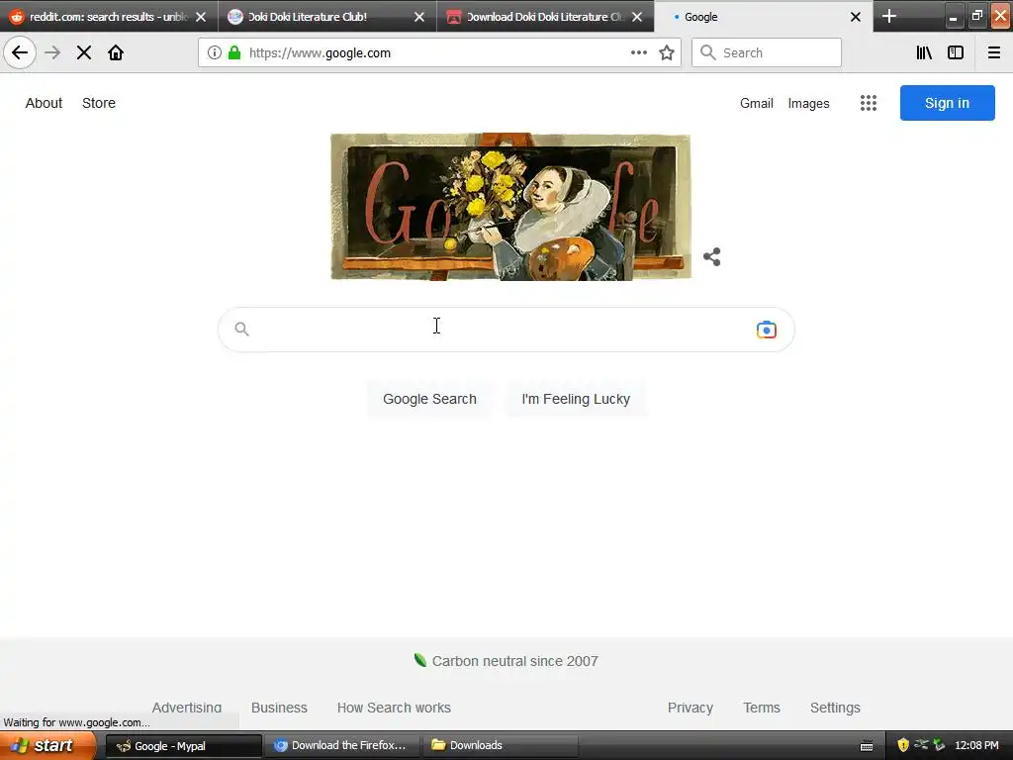Click the toolbar search magnifier icon
This screenshot has width=1013, height=760.
708,52
